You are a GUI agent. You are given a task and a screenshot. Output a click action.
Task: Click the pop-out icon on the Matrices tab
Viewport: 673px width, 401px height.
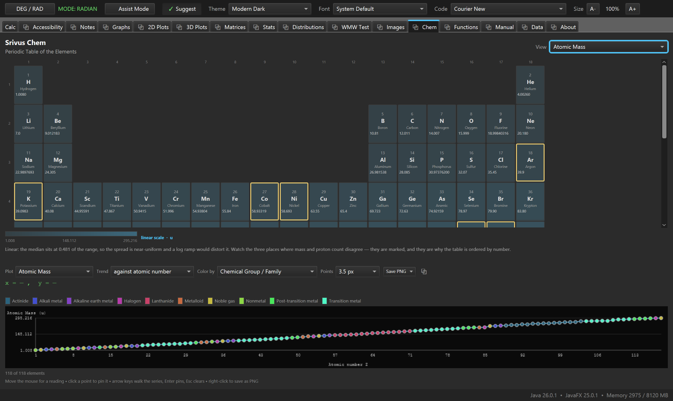[x=218, y=27]
